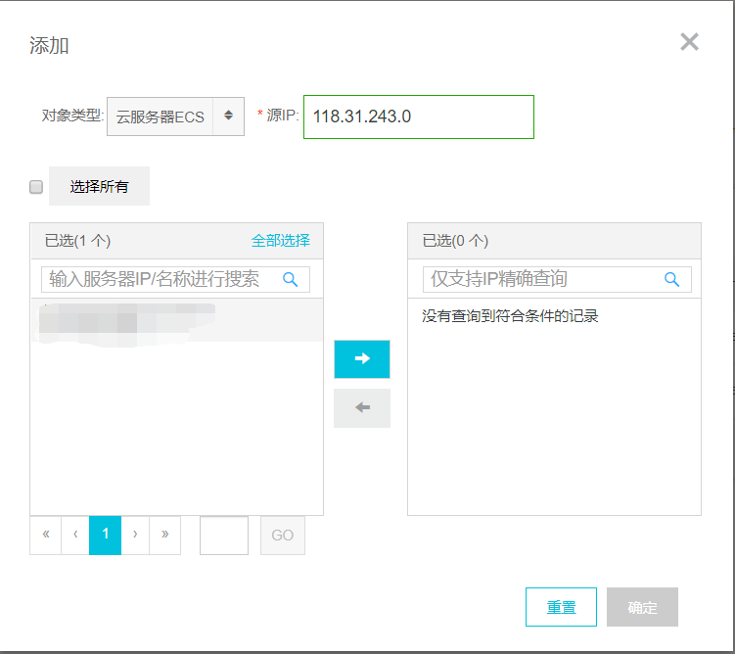
Task: Click the 没有查询到符合条件的记录 message text
Action: pos(510,316)
